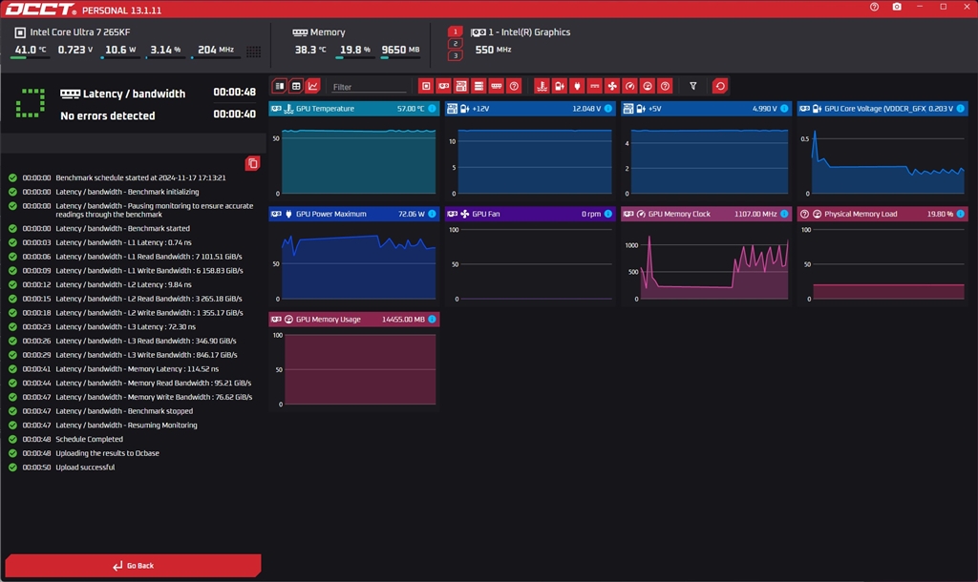The height and width of the screenshot is (582, 978).
Task: Switch to the grid table view
Action: [x=296, y=86]
